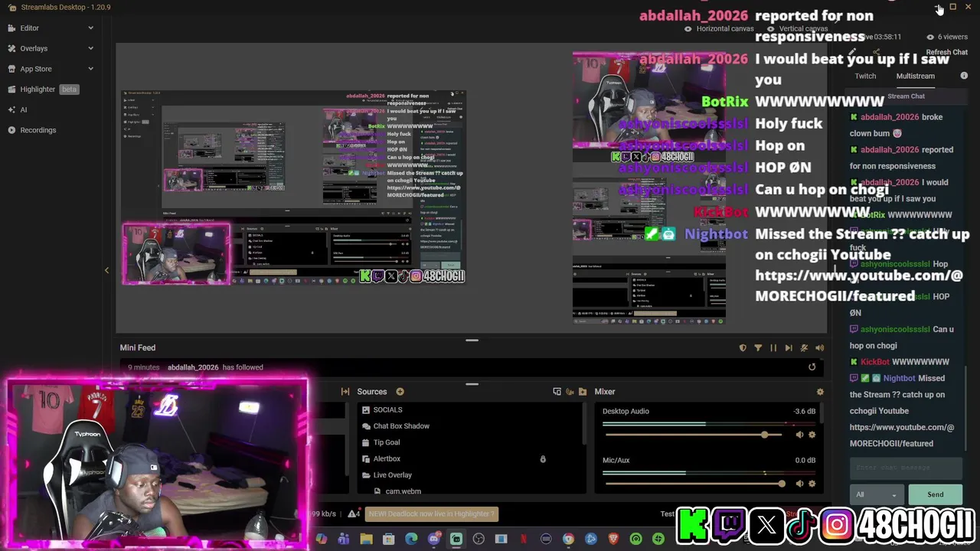Toggle Horizontal canvas visibility eye
Viewport: 980px width, 551px height.
point(688,29)
